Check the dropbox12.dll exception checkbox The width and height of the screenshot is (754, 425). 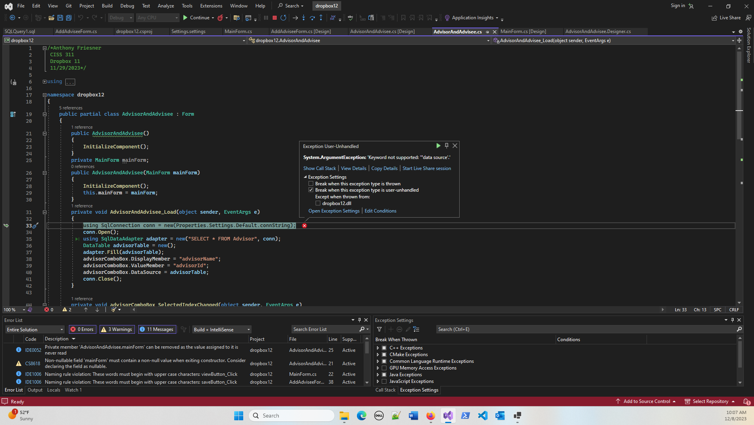coord(318,203)
